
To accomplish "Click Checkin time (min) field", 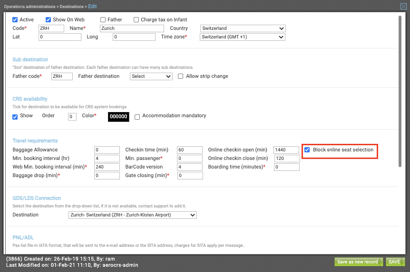I will coord(190,150).
